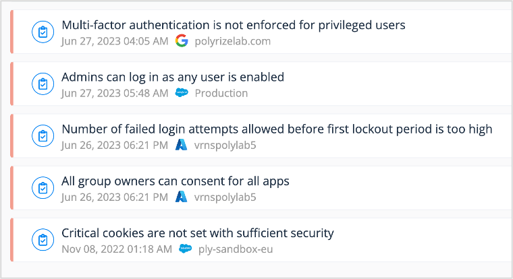513x279 pixels.
Task: Click the Salesforce logo next to ply-sandbox-eu
Action: click(185, 249)
